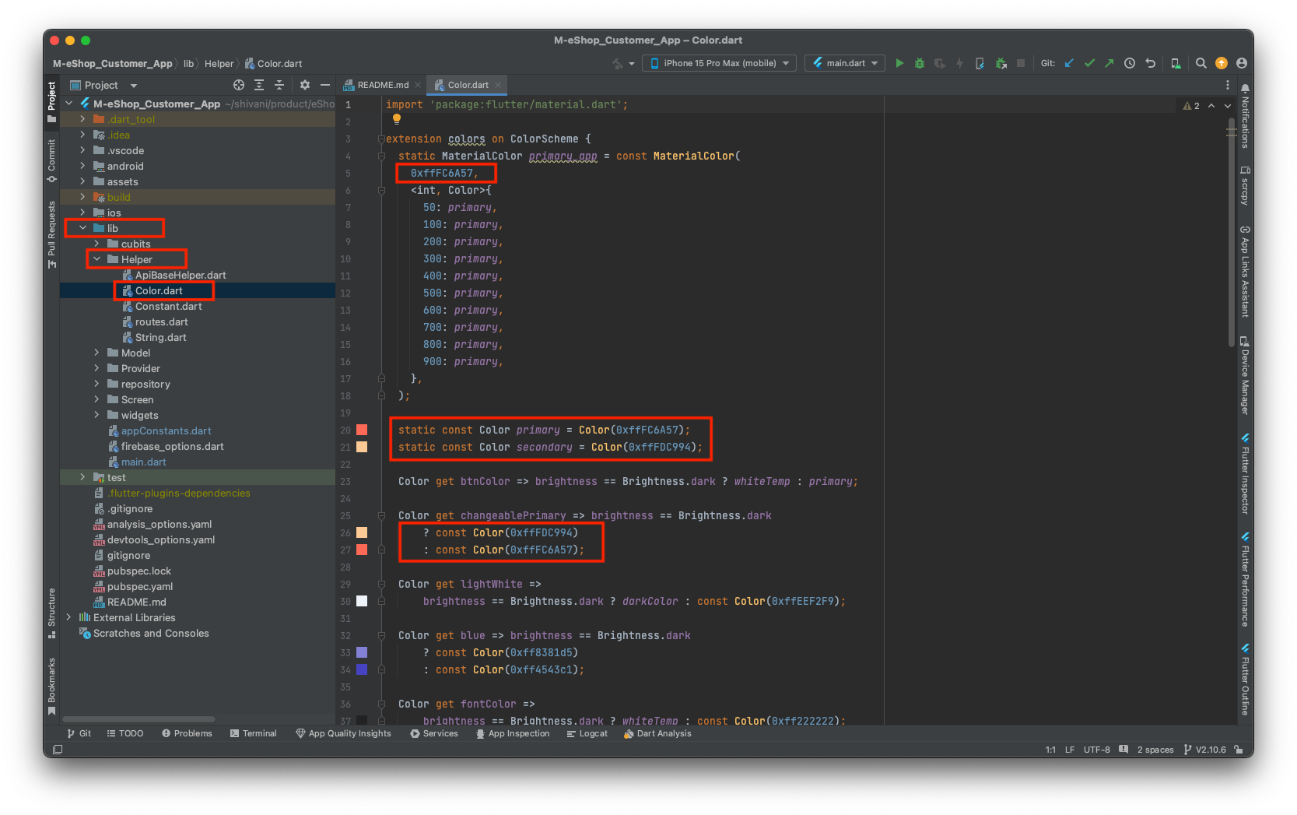Start debugging with the green bug icon
Image resolution: width=1297 pixels, height=815 pixels.
coord(920,63)
